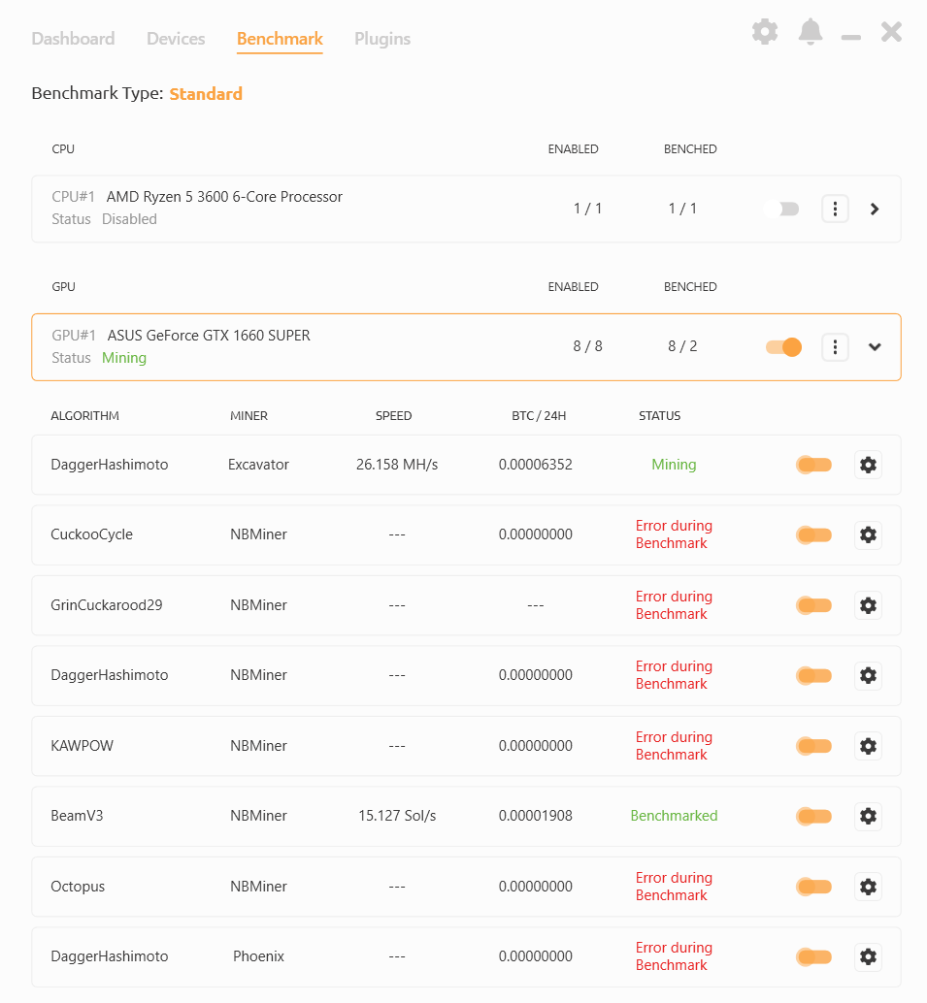Select the AMD Ryzen 5 3600 6-Core Processor name

(224, 197)
